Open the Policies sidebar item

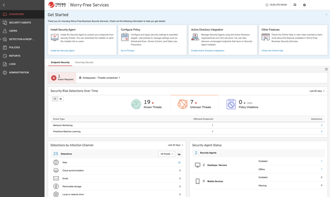click(x=14, y=47)
